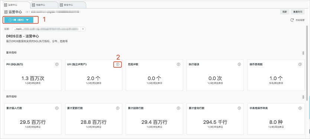Click the 展示DRDS数据库实例 description text
The width and height of the screenshot is (310, 139).
click(x=37, y=41)
